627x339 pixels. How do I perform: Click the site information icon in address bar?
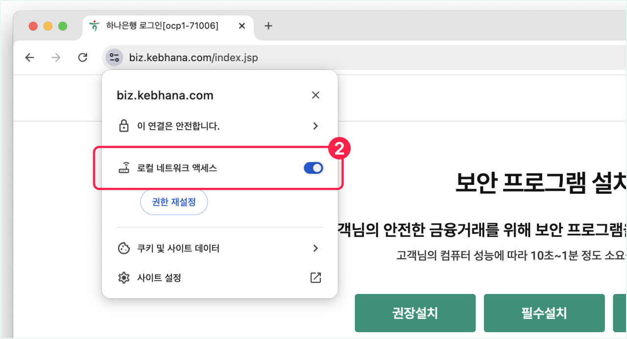pos(114,58)
